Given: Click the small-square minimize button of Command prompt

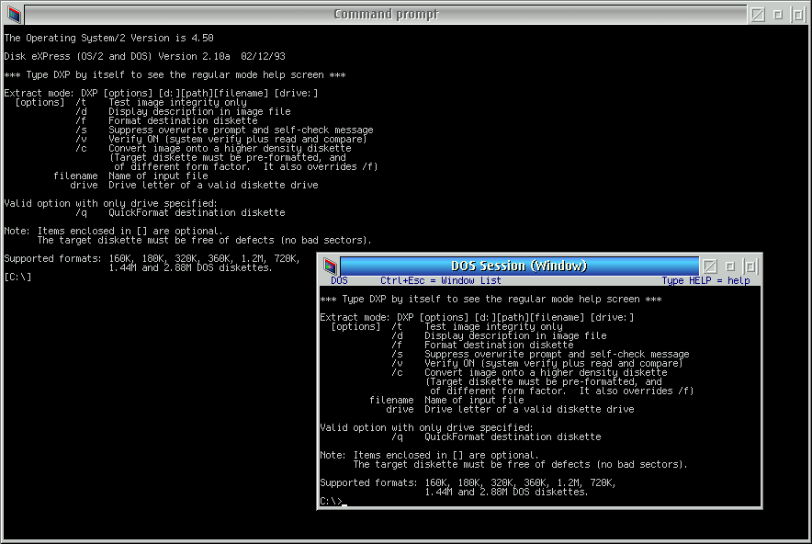Looking at the screenshot, I should [x=778, y=15].
